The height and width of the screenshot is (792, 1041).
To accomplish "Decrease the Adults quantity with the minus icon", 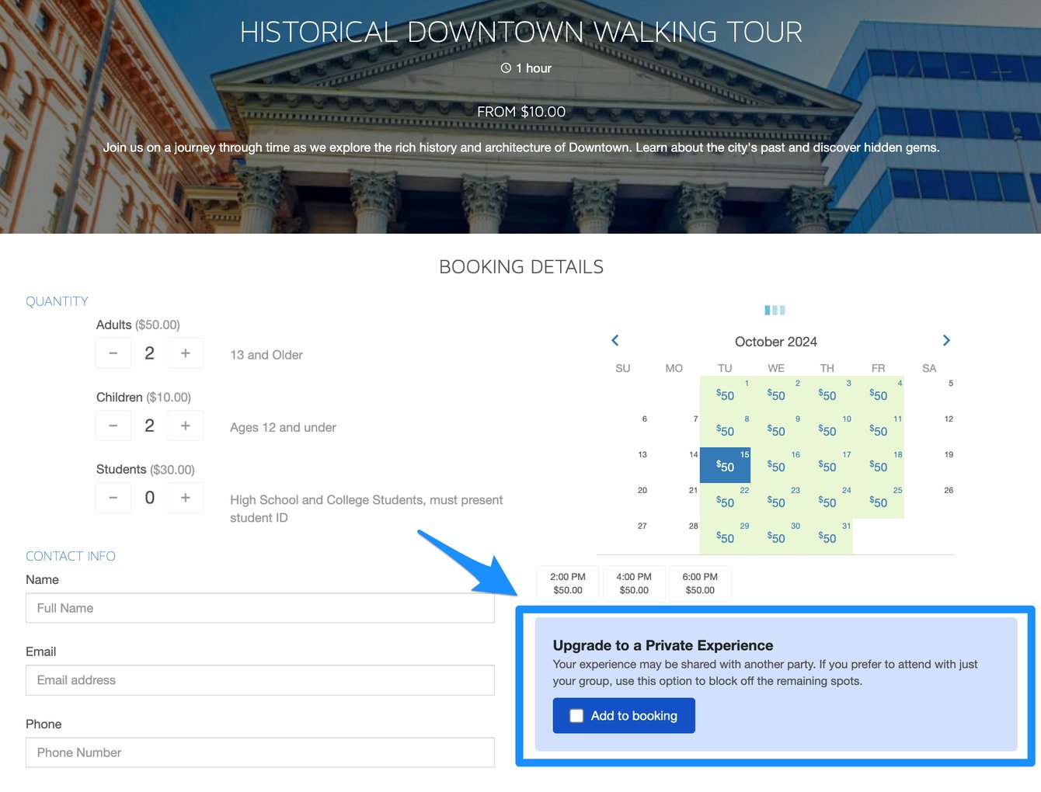I will (x=113, y=353).
